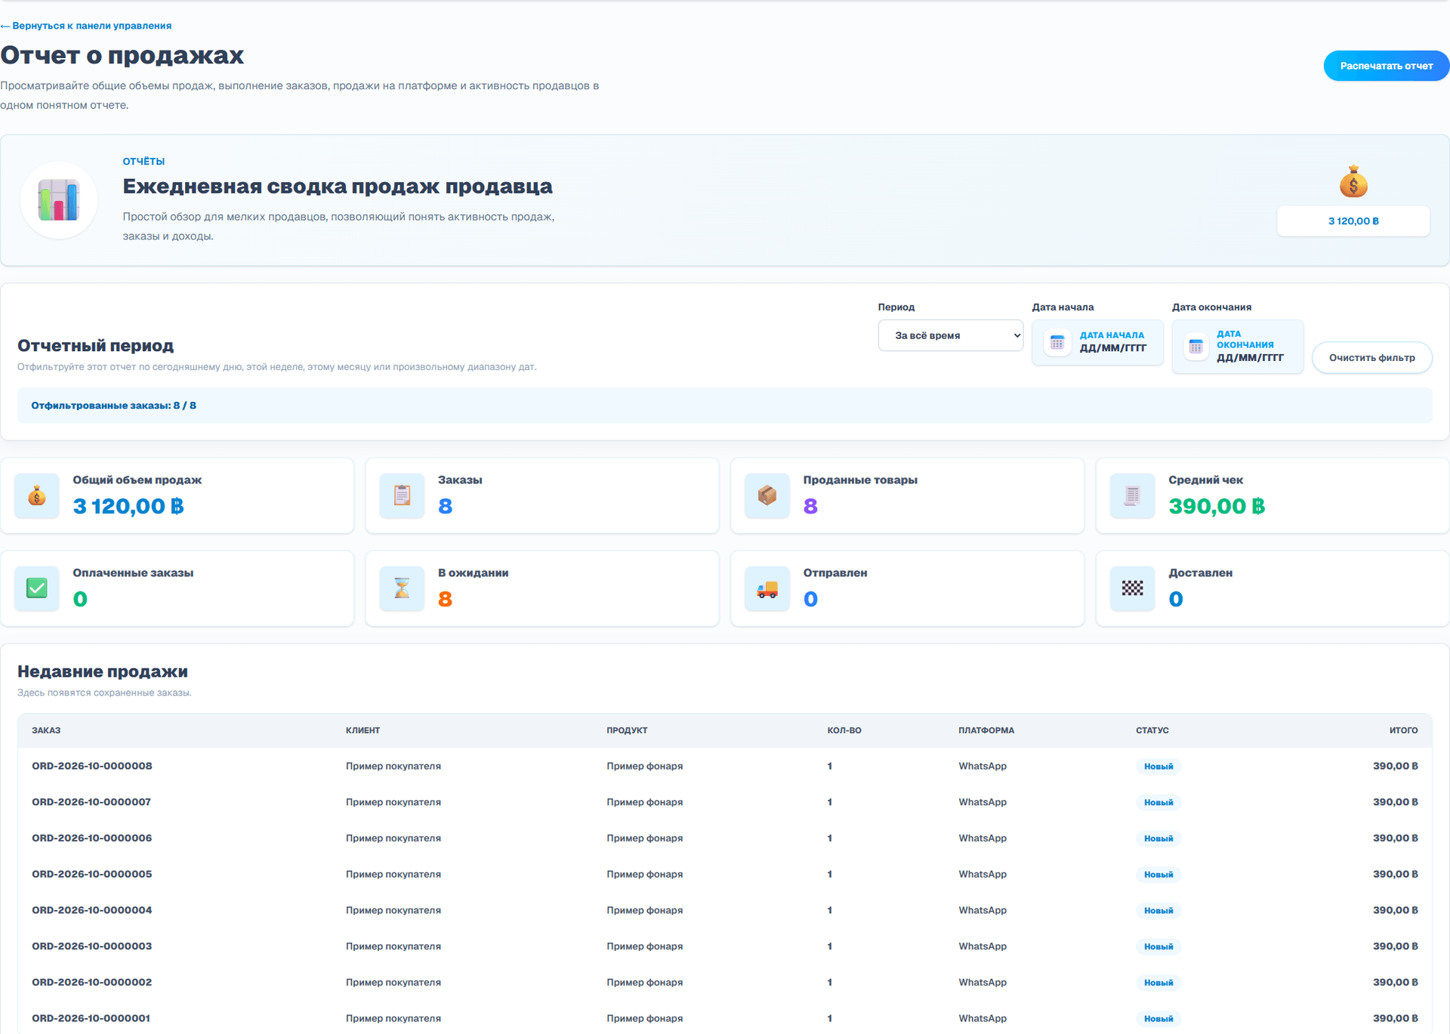Click order ORD-2026-10-0000003

(x=91, y=946)
